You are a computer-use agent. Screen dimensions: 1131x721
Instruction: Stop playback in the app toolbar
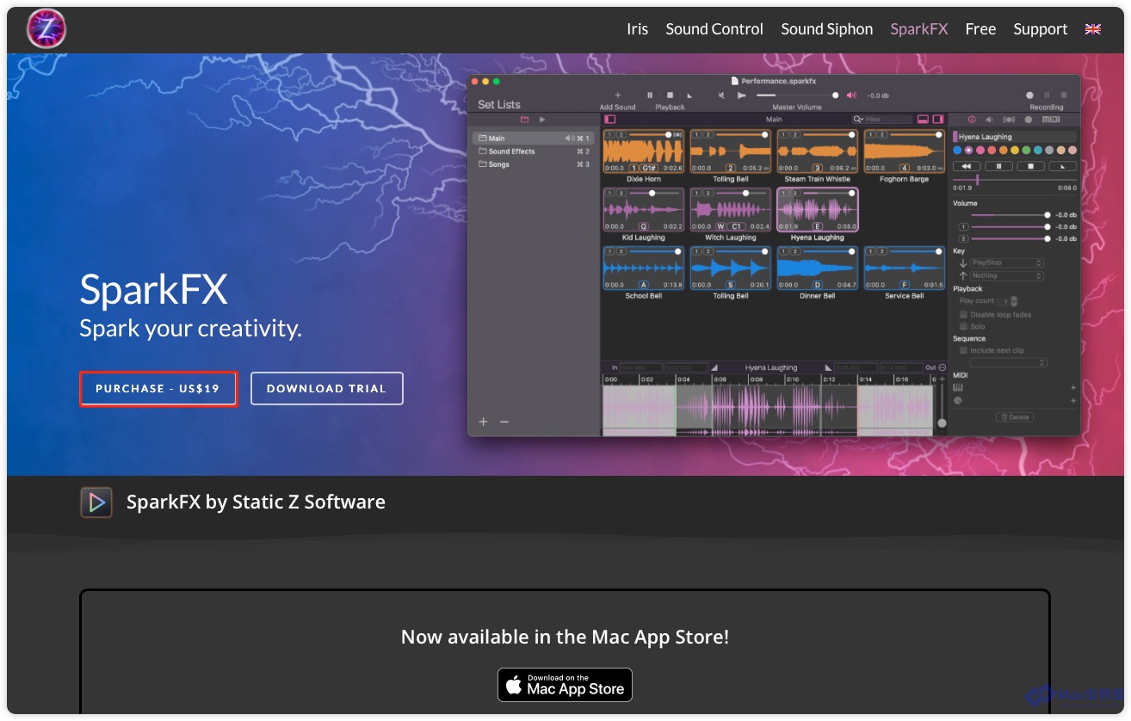click(x=671, y=95)
